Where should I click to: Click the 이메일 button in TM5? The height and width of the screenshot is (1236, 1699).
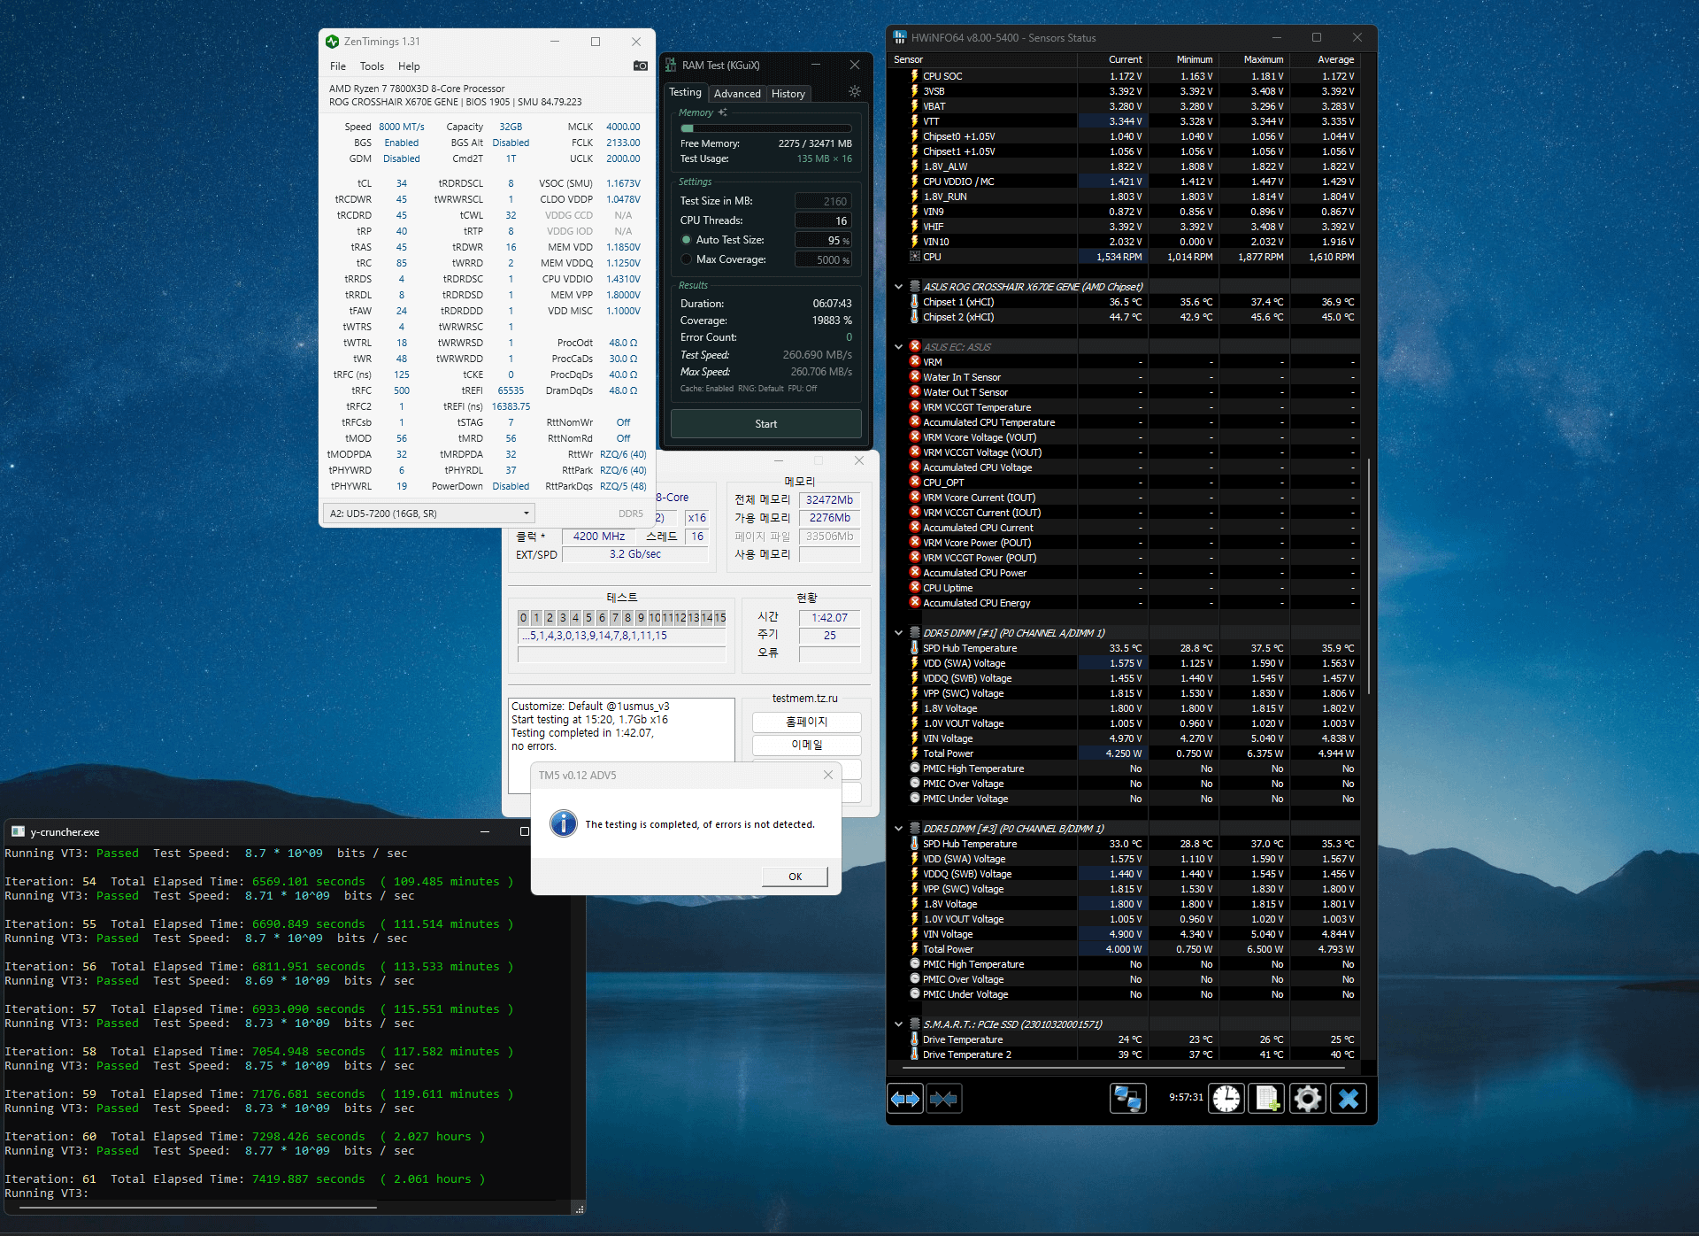click(x=806, y=745)
